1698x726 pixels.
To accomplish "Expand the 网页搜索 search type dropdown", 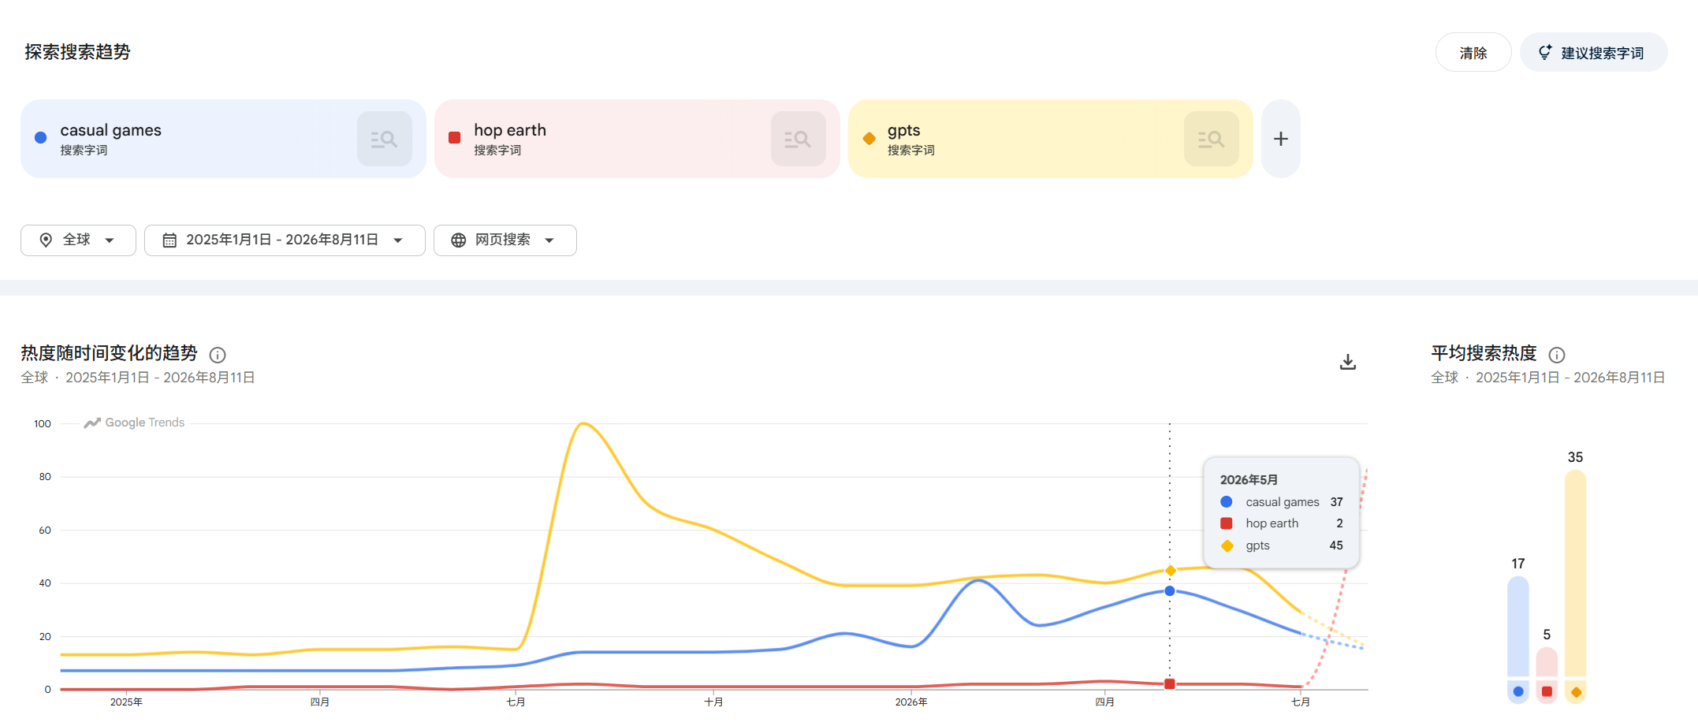I will 505,240.
